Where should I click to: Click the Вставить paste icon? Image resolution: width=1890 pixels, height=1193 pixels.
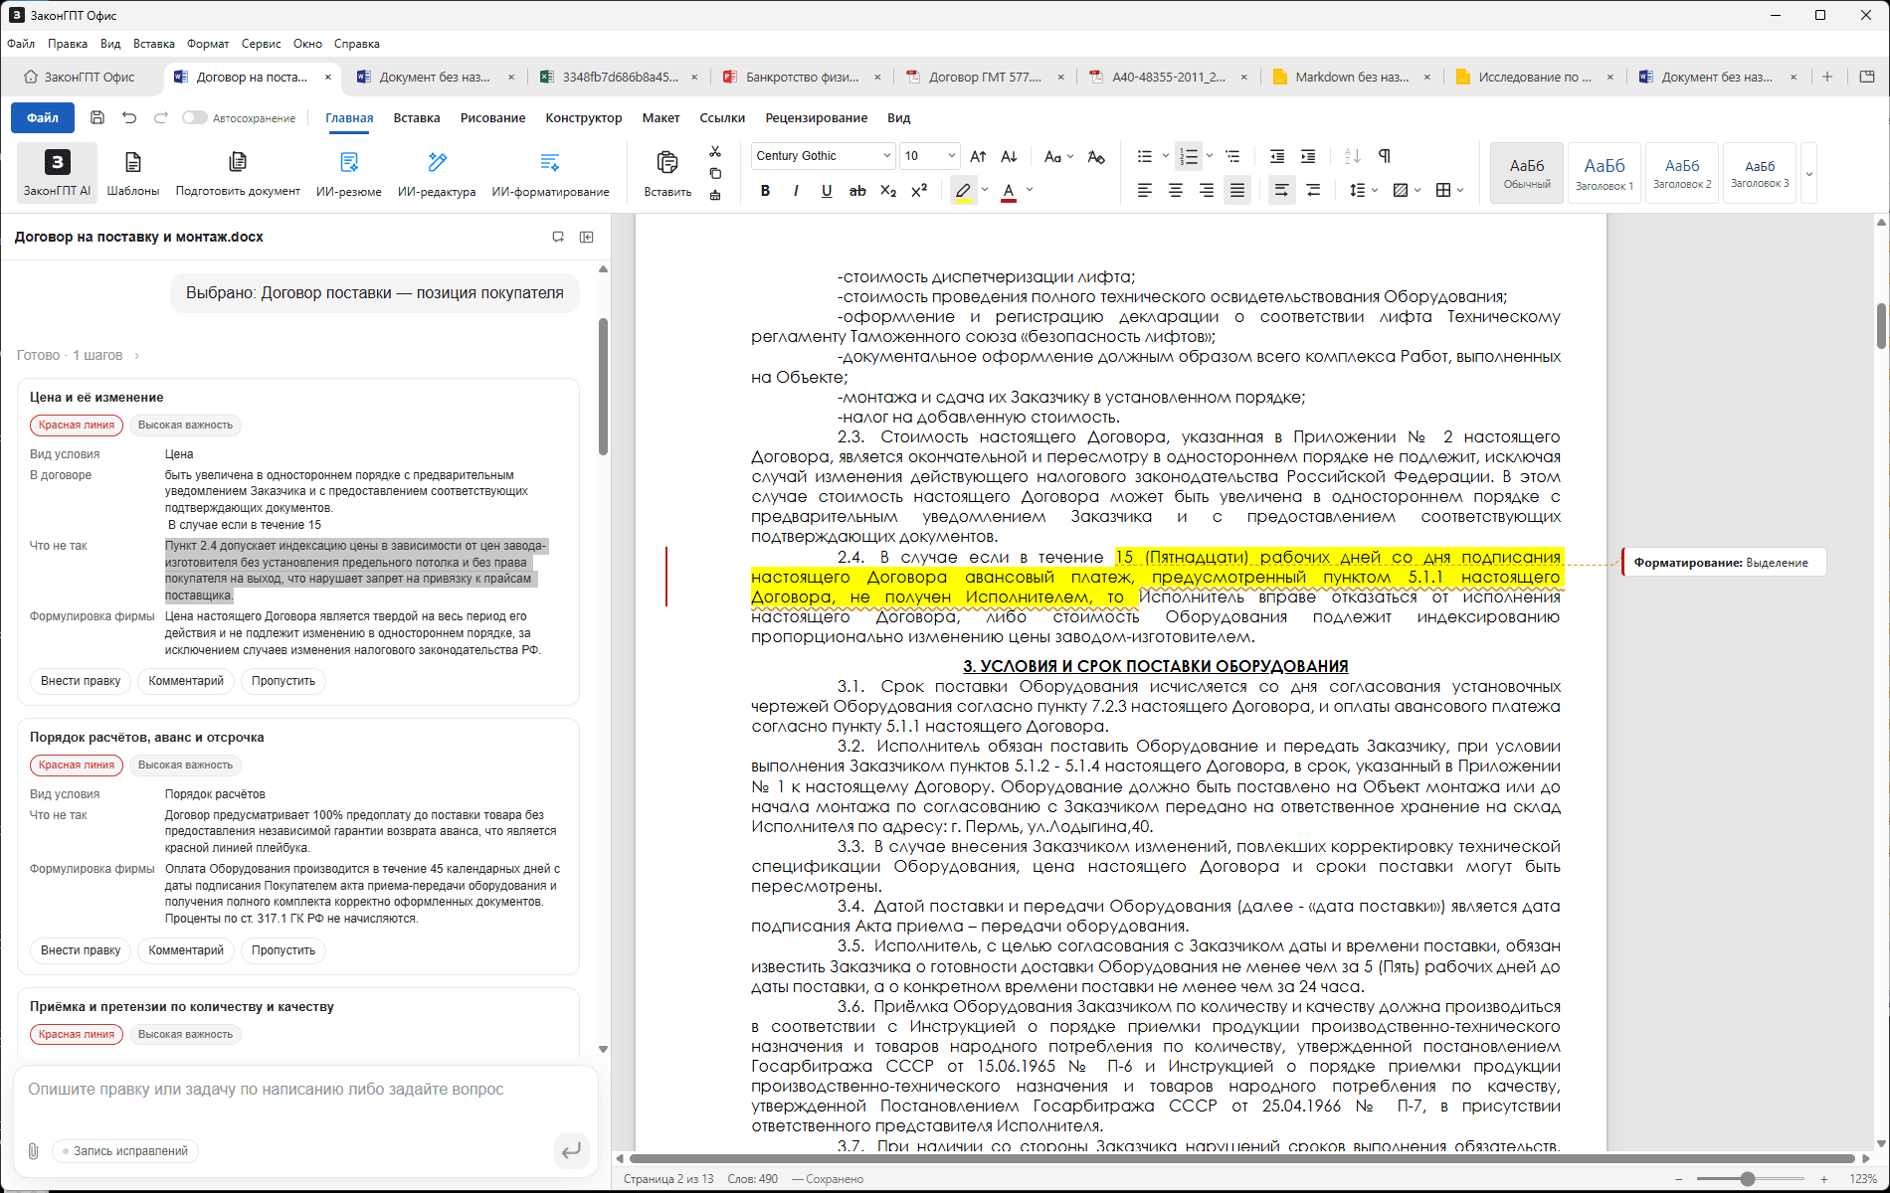coord(667,172)
